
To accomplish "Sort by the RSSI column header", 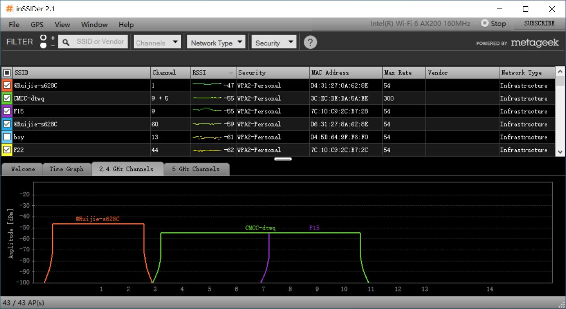I will (213, 73).
